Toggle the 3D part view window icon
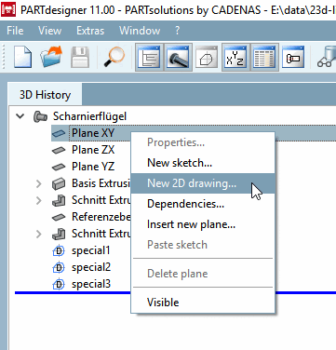This screenshot has width=336, height=350. (x=178, y=58)
